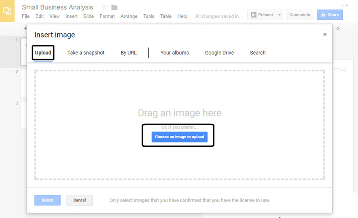Open the View menu
Viewport: 358px width, 218px height.
tap(55, 16)
